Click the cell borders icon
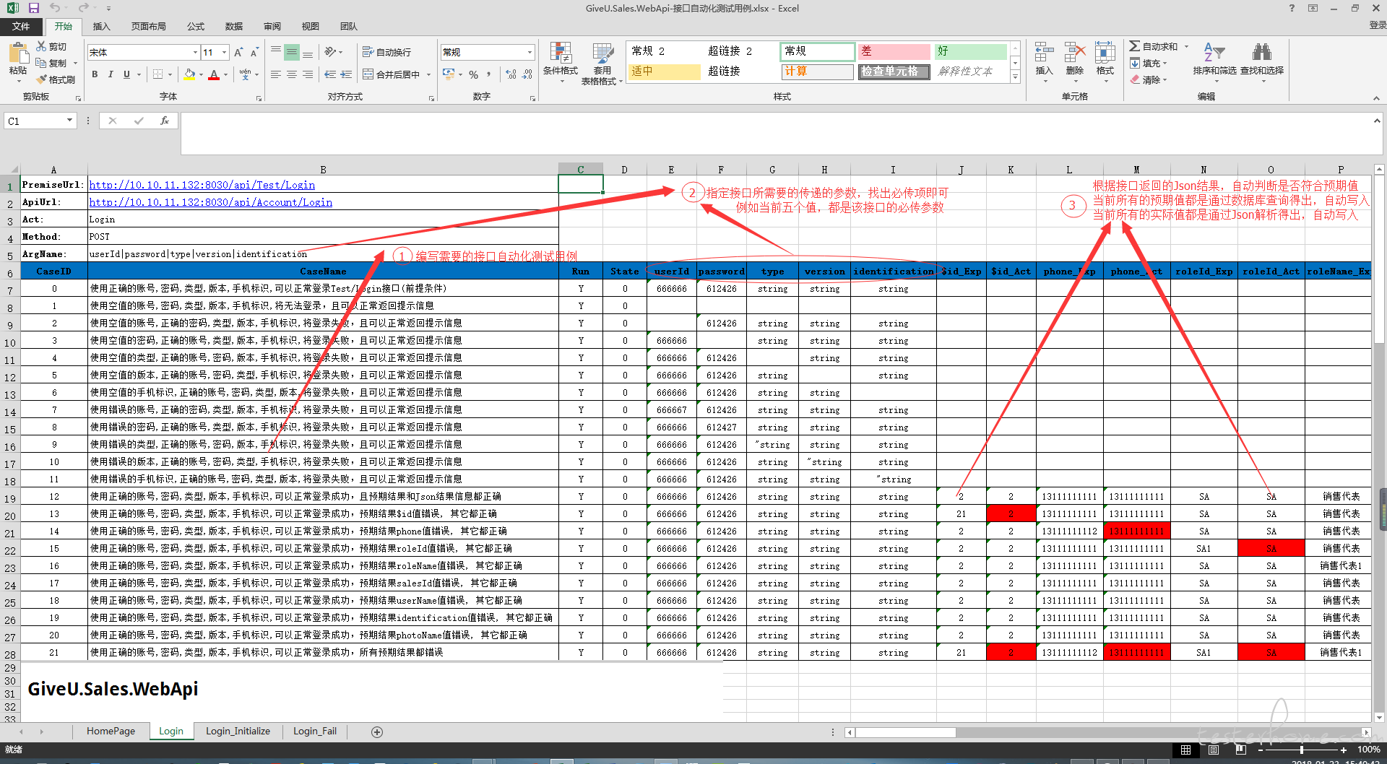The width and height of the screenshot is (1387, 764). [x=158, y=74]
